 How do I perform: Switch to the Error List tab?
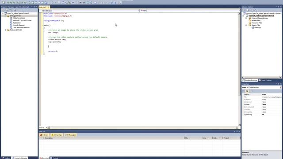tap(44, 158)
